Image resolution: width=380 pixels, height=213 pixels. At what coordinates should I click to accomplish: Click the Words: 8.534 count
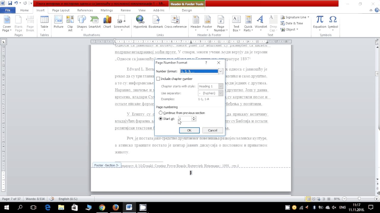point(35,199)
